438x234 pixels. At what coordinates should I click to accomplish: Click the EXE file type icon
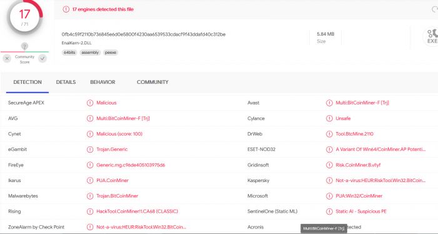pyautogui.click(x=432, y=36)
